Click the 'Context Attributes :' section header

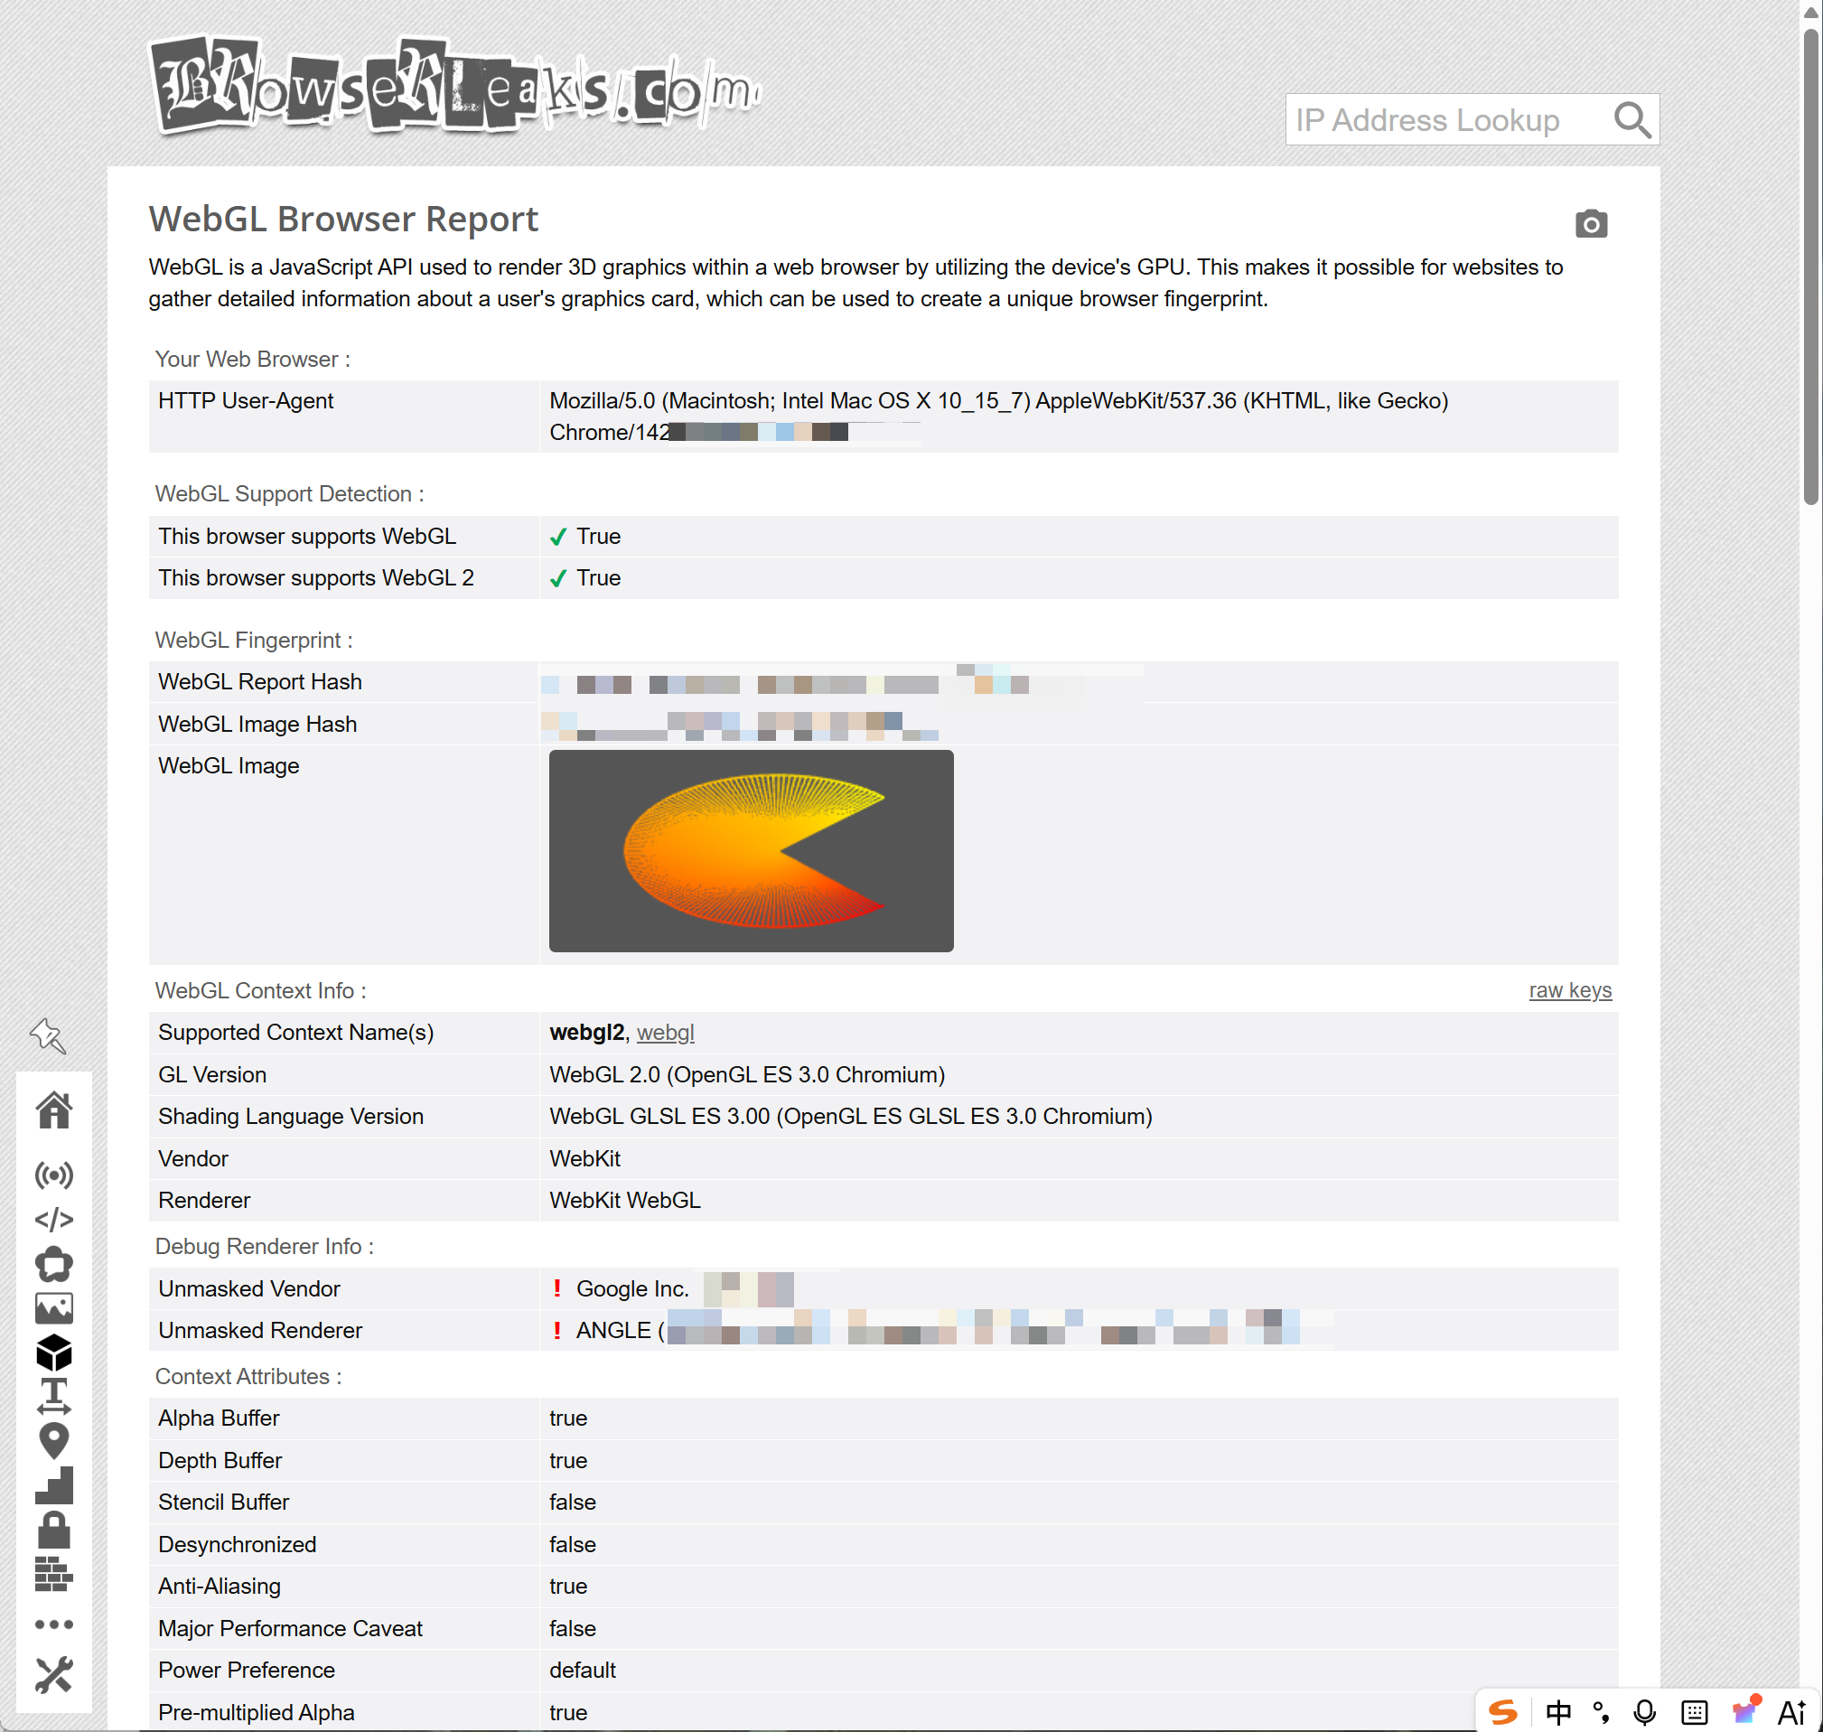point(248,1377)
